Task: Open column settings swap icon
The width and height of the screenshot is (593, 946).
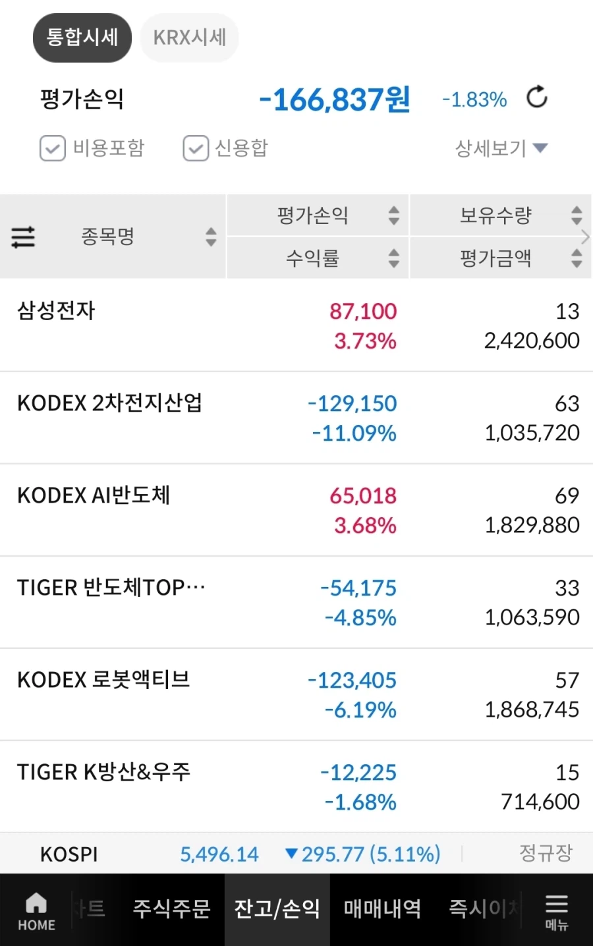Action: click(23, 237)
